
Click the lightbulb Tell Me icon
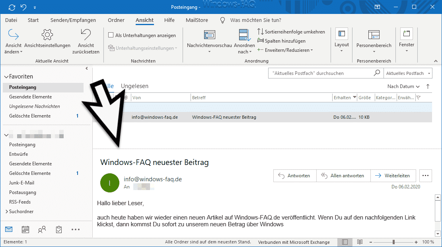click(x=222, y=20)
